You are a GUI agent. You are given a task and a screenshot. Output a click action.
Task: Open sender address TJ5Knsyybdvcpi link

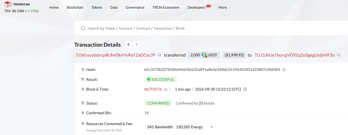pyautogui.click(x=116, y=55)
